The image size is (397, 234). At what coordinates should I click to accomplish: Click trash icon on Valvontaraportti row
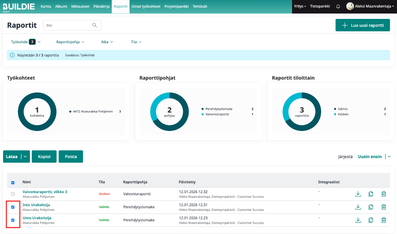(x=384, y=194)
